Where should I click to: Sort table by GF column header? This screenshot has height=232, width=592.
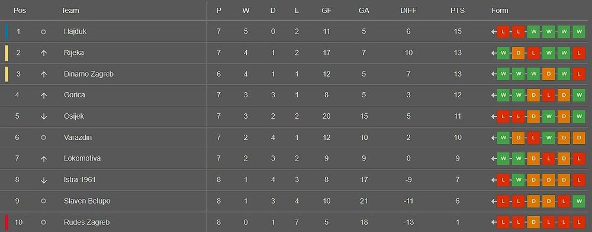click(x=326, y=11)
